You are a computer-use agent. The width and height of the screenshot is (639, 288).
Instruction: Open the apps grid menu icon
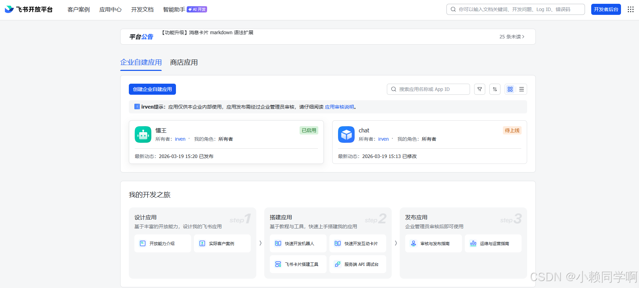pos(631,9)
